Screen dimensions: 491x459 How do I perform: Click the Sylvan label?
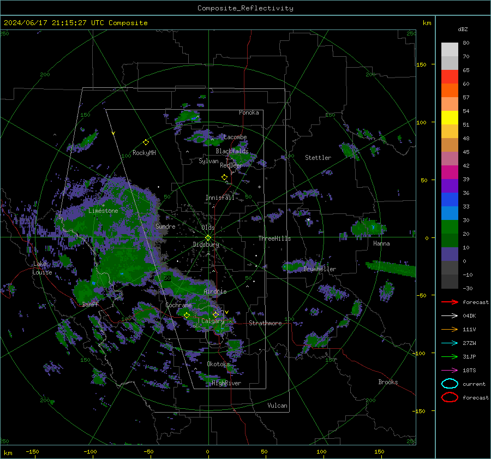(208, 161)
